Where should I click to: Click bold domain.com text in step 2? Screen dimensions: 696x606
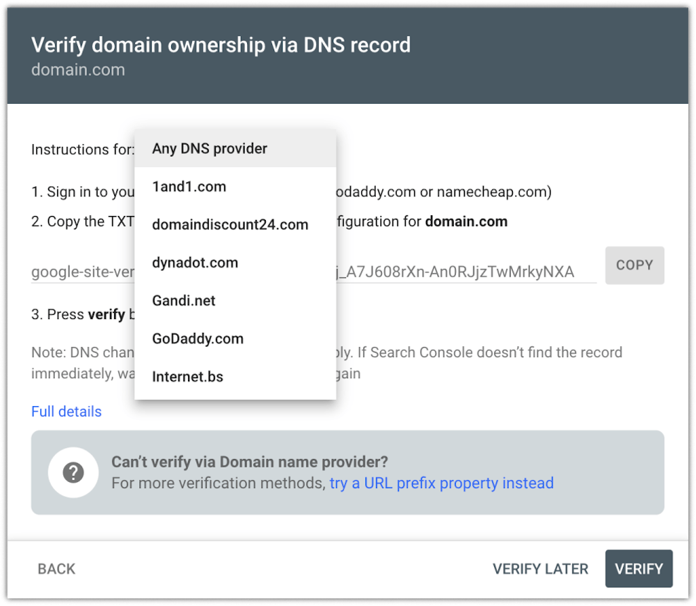point(466,222)
